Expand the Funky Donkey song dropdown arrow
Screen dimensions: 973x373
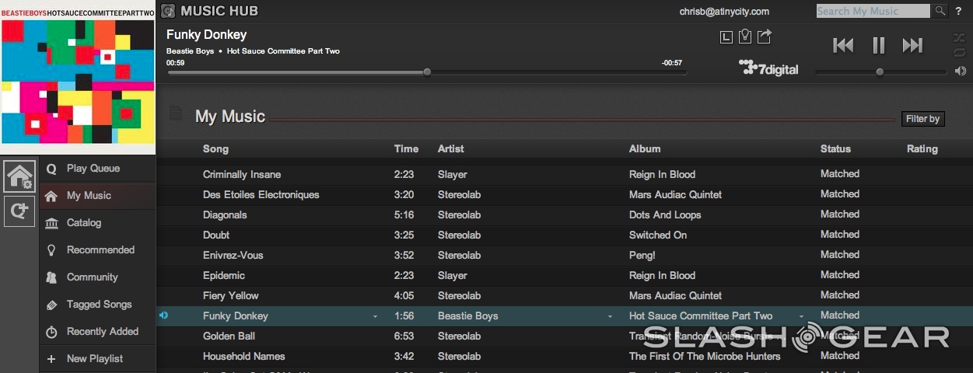[x=376, y=317]
